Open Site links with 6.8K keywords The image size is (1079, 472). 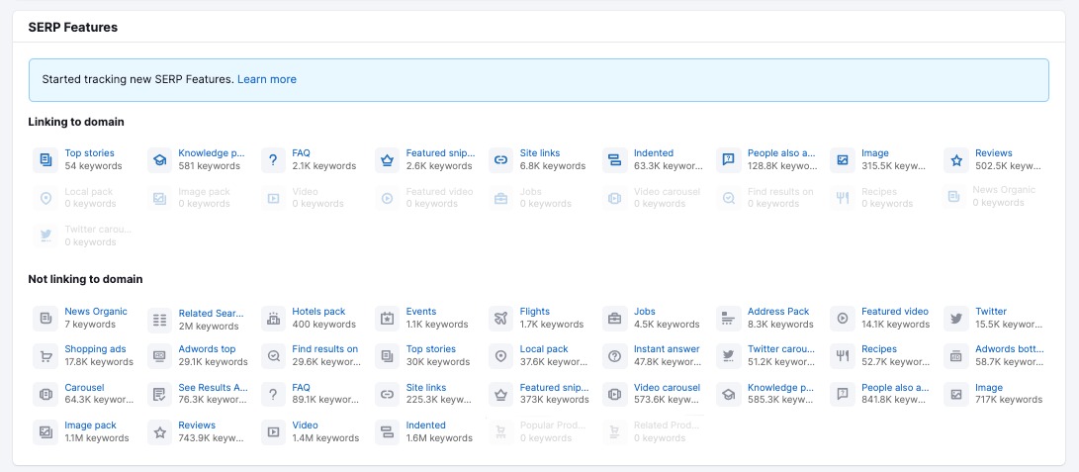(x=539, y=153)
